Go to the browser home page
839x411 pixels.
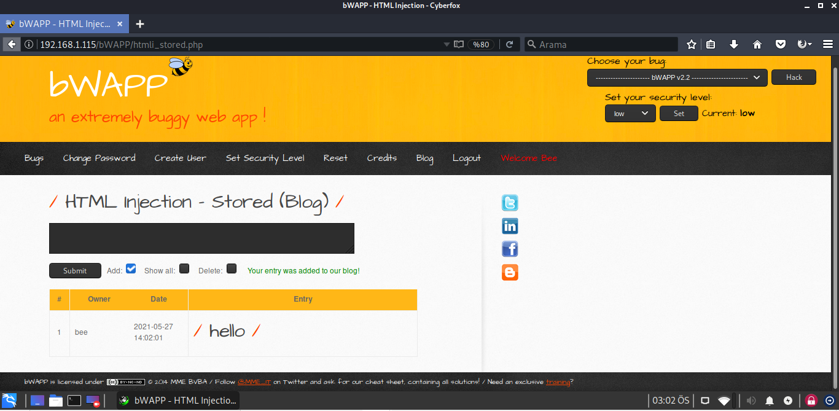click(757, 44)
